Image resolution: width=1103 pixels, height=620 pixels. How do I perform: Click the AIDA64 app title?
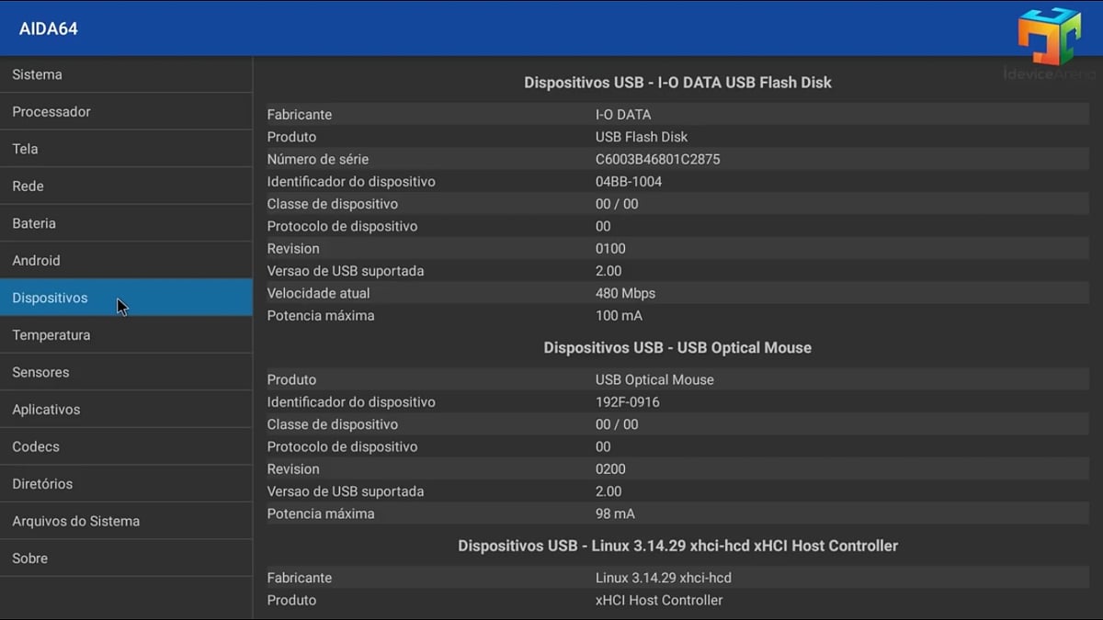click(x=48, y=28)
